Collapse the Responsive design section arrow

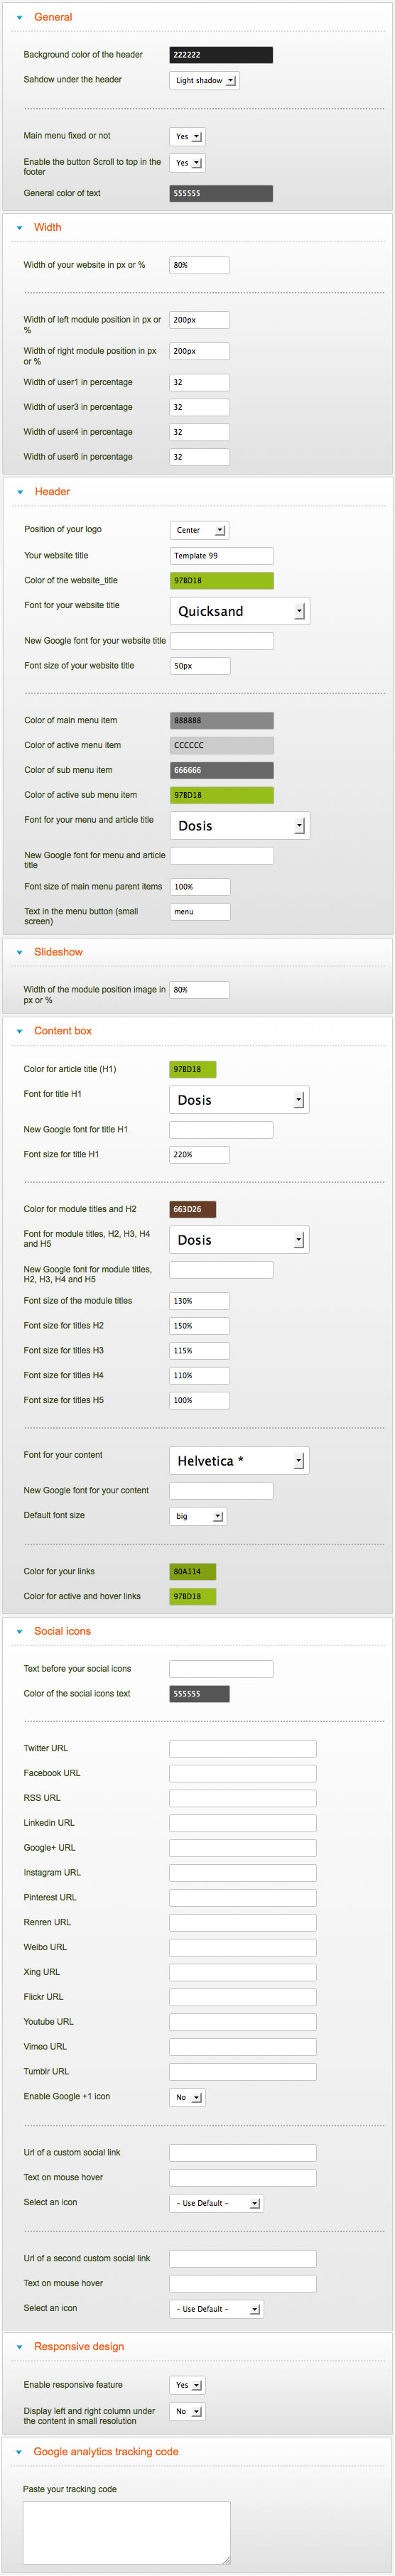19,2347
